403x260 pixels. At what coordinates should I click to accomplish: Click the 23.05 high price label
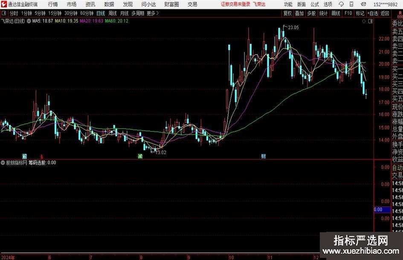[x=293, y=28]
